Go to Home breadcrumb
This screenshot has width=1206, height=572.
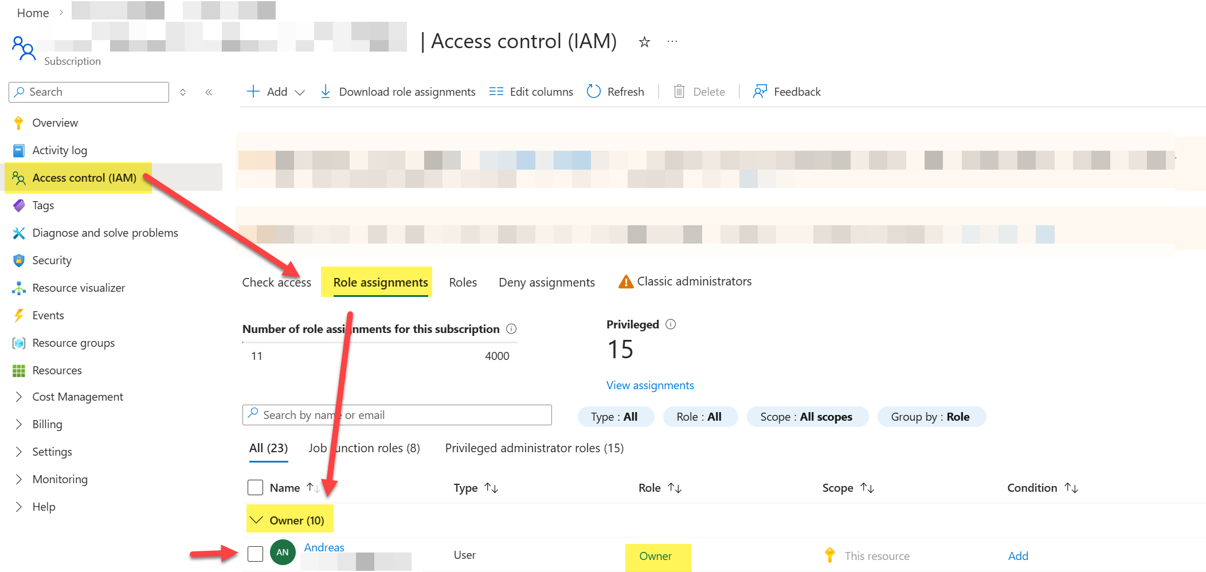(33, 13)
